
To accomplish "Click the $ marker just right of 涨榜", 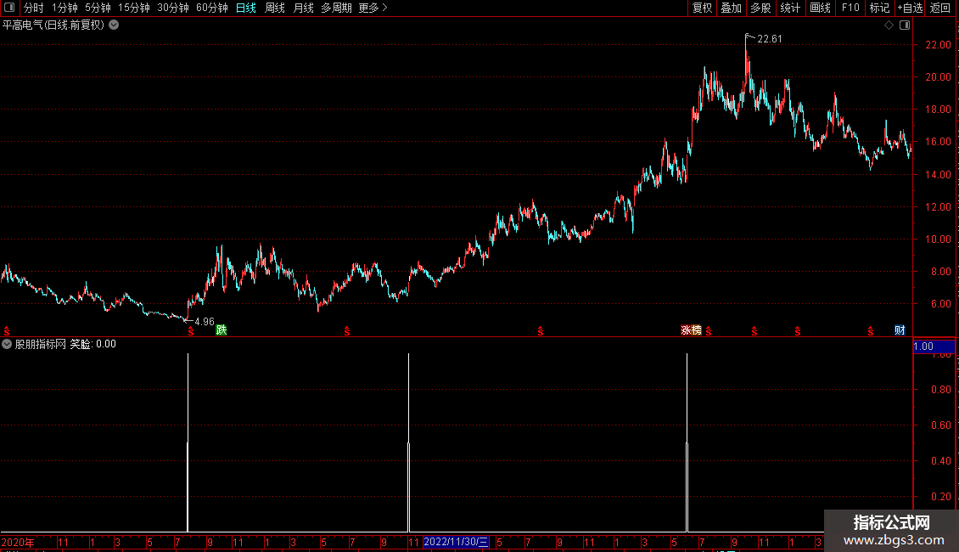I will (709, 331).
